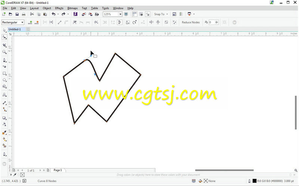Toggle Show Rulers button
This screenshot has width=299, height=186.
(x=135, y=14)
